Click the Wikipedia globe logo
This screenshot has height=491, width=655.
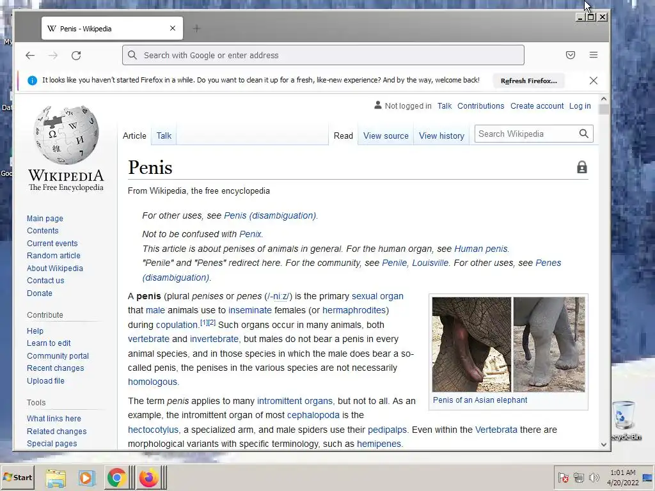(x=66, y=134)
